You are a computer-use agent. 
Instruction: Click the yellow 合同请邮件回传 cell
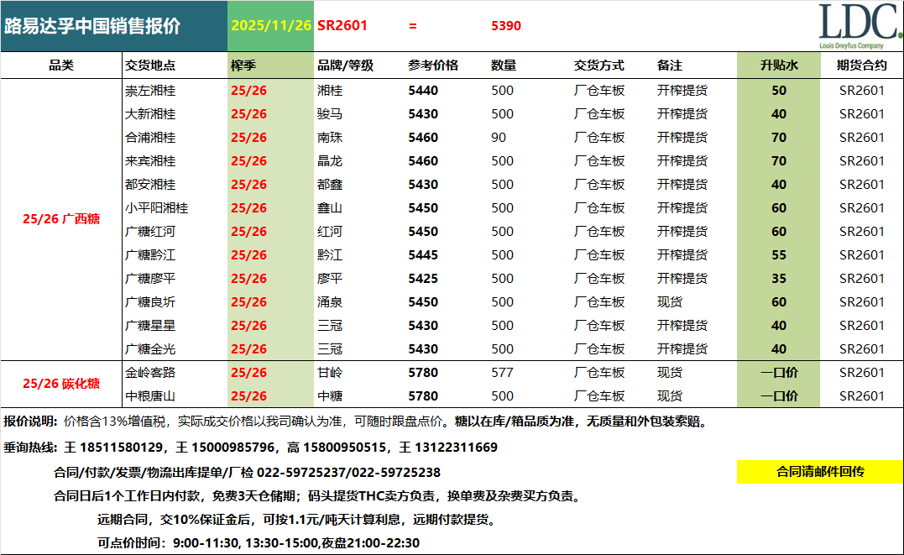point(819,472)
